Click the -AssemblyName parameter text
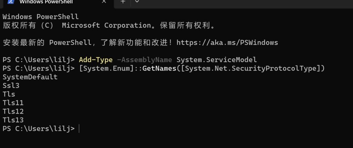 (144, 60)
